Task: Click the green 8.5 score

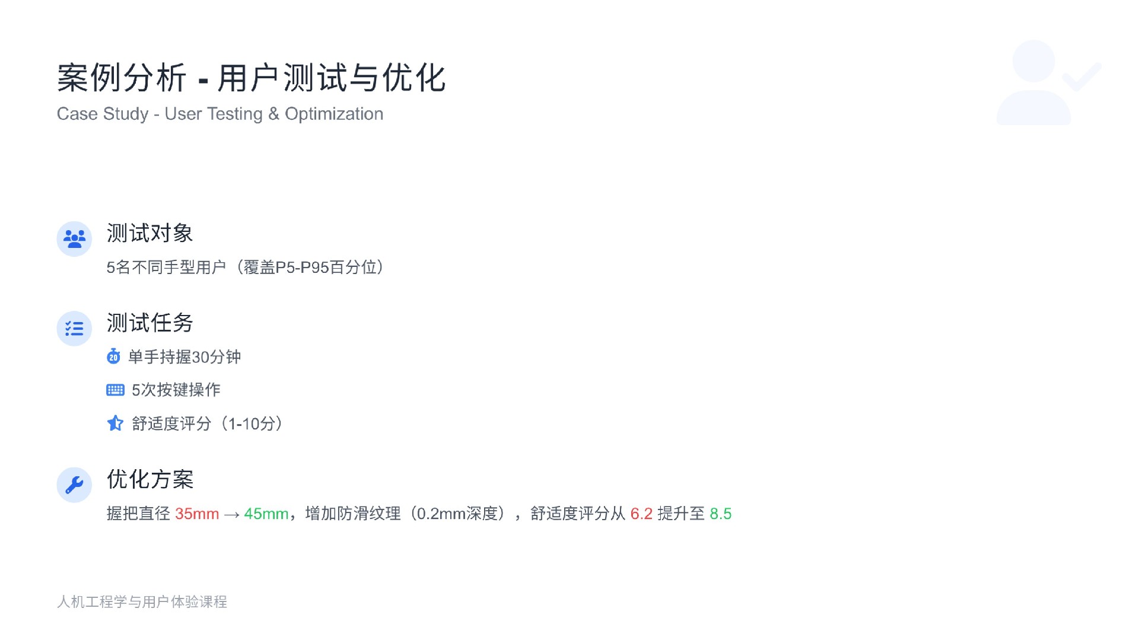Action: pos(720,514)
